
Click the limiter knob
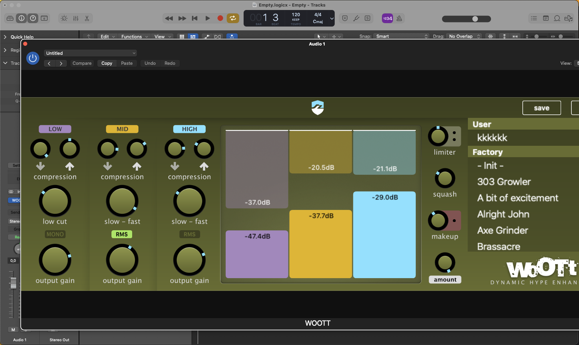(438, 136)
